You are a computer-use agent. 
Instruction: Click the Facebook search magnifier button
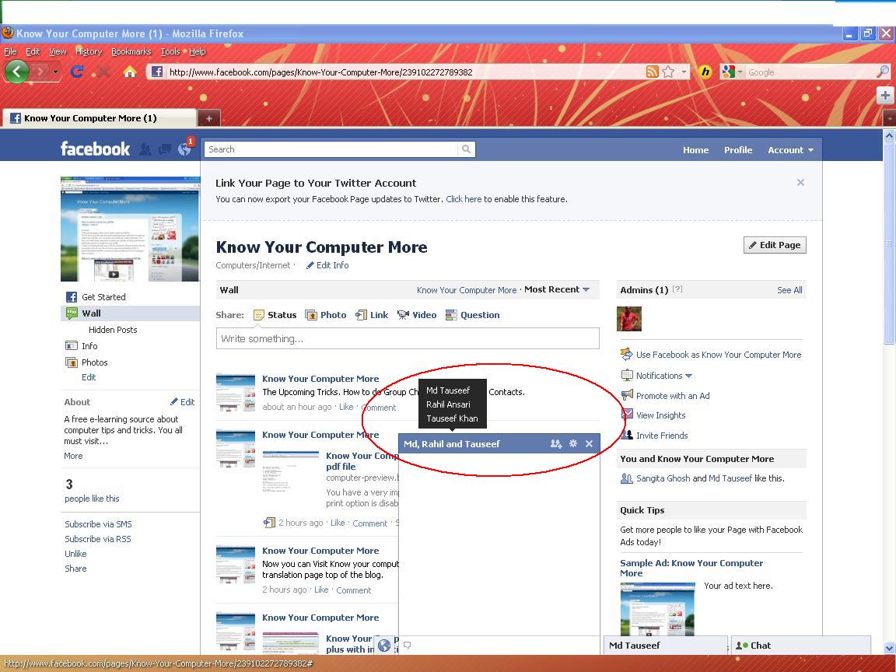(x=467, y=149)
